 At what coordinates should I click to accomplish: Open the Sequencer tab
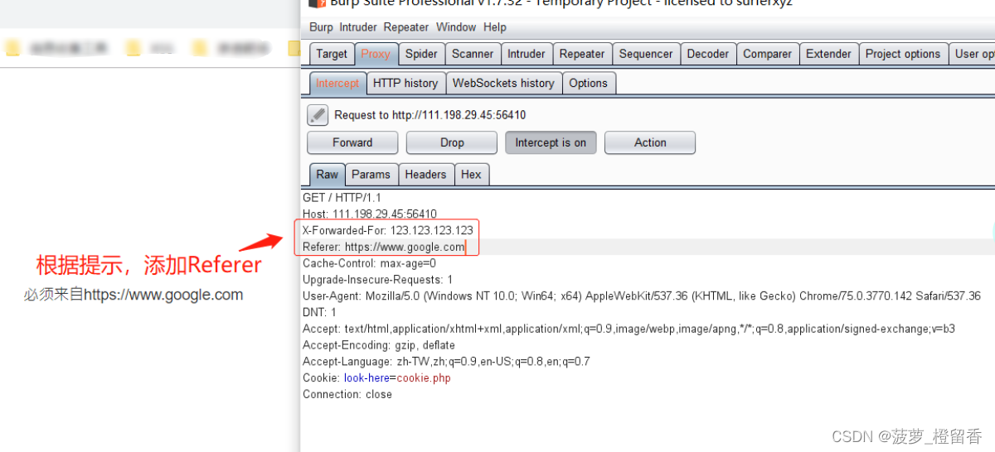click(x=646, y=54)
